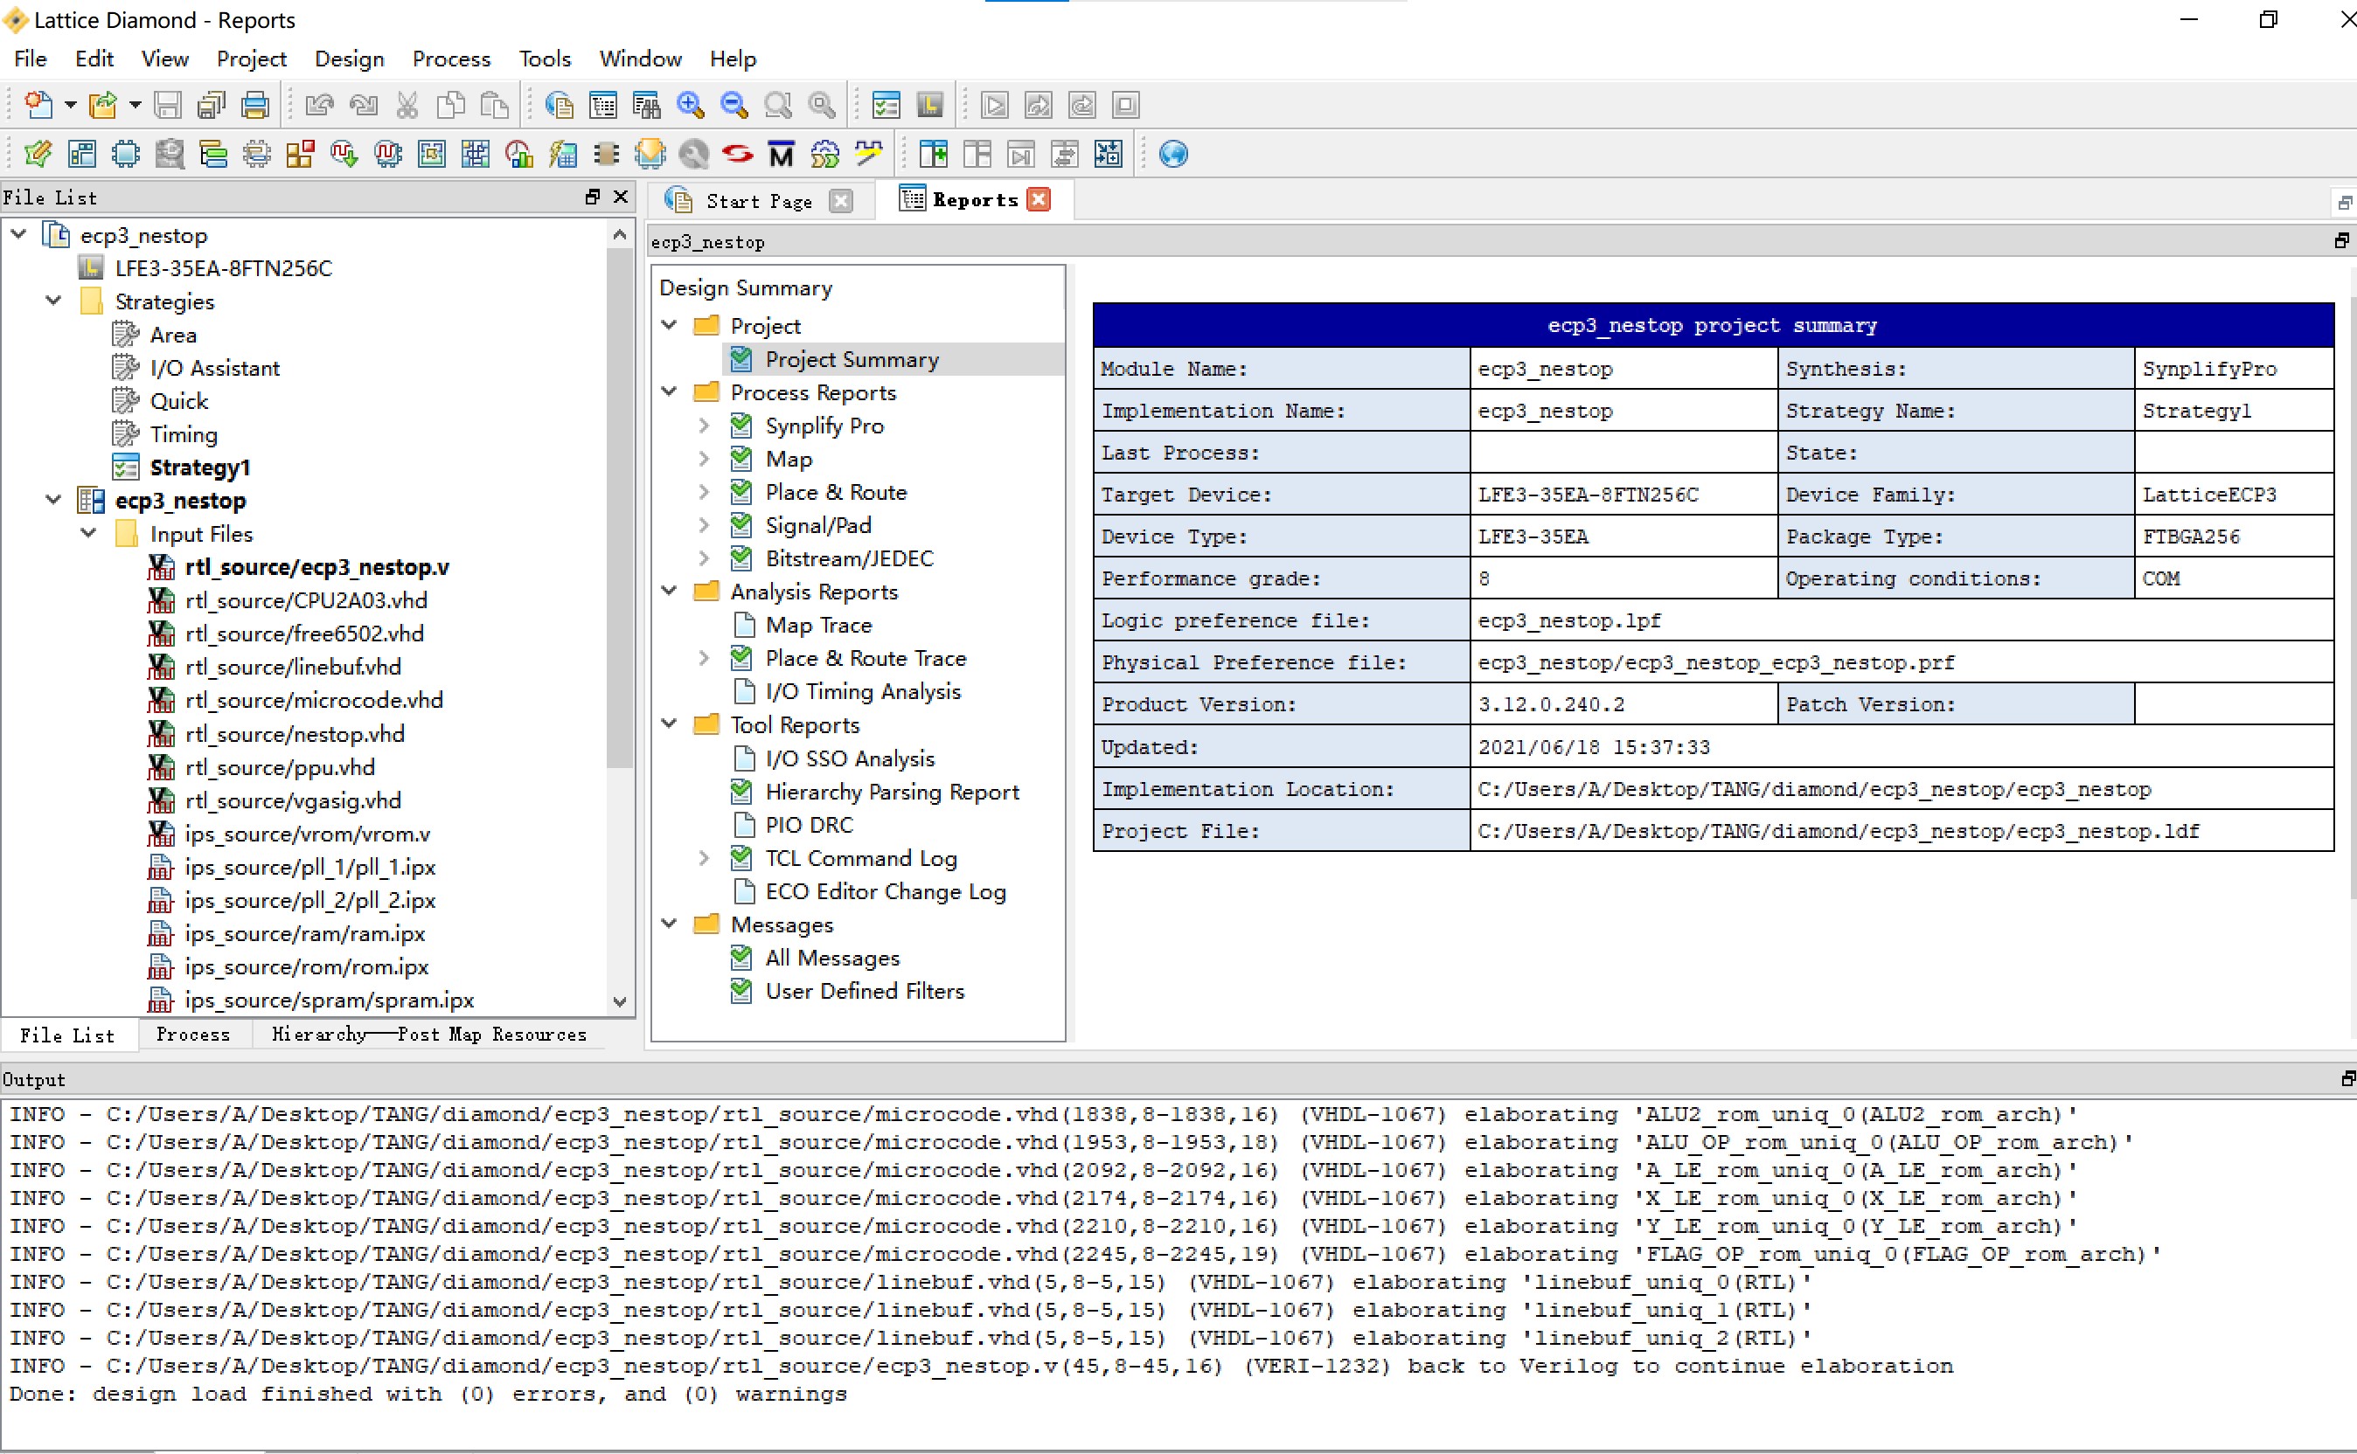
Task: Collapse the Input Files folder
Action: [89, 534]
